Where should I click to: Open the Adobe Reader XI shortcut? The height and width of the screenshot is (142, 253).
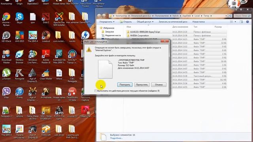46,57
